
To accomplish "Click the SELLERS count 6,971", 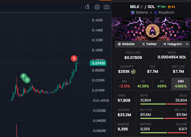I will pyautogui.click(x=183, y=129).
